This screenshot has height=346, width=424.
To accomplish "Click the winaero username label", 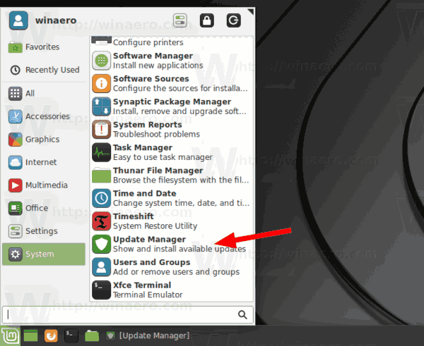I will (x=56, y=20).
